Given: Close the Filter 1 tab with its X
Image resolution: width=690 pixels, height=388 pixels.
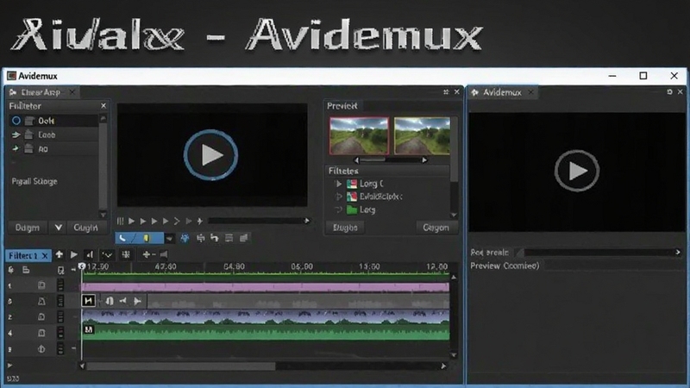Looking at the screenshot, I should [x=45, y=256].
